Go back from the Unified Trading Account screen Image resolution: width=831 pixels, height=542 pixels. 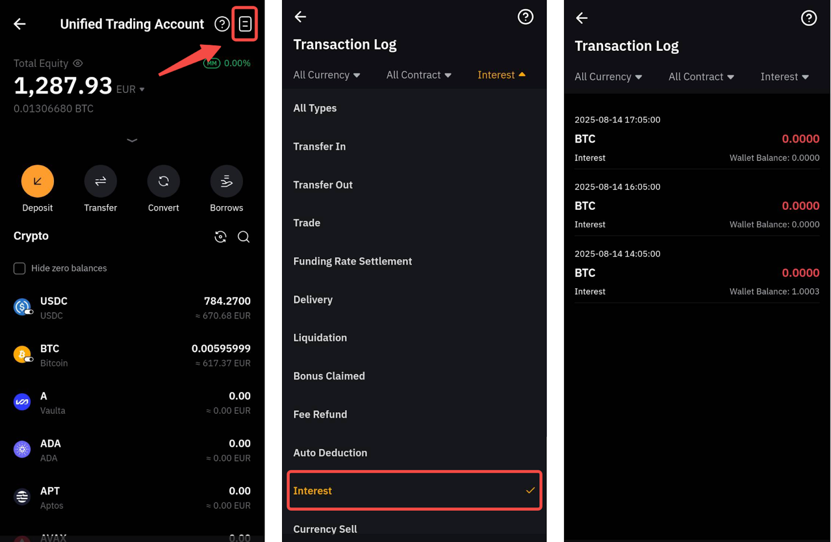tap(20, 24)
